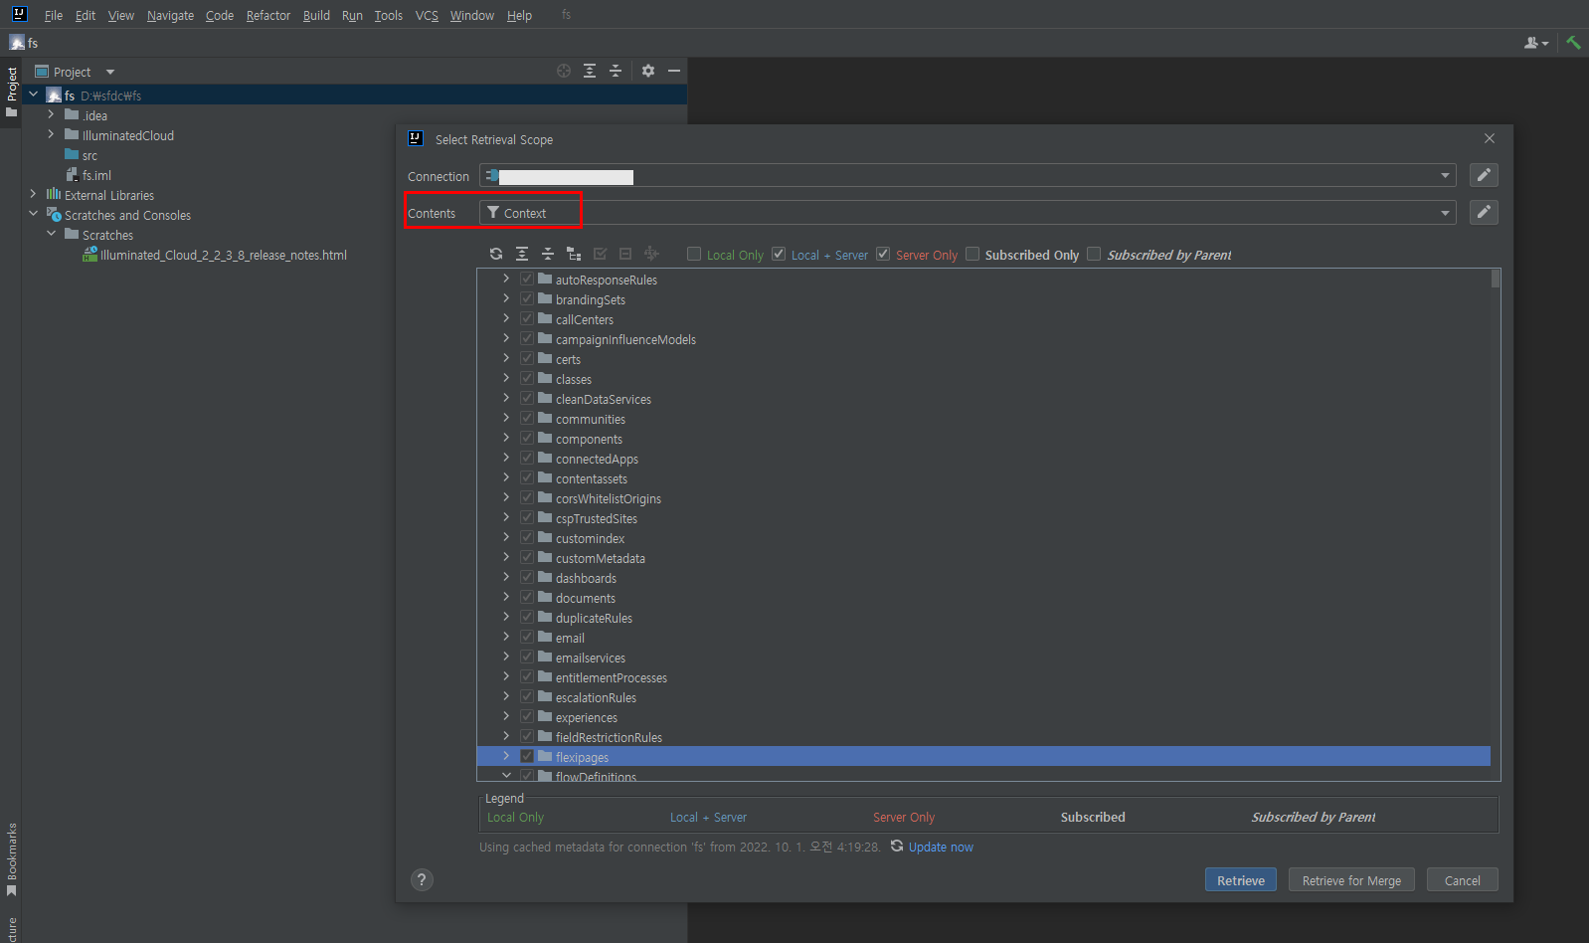Click the build hammer icon

pyautogui.click(x=1573, y=43)
